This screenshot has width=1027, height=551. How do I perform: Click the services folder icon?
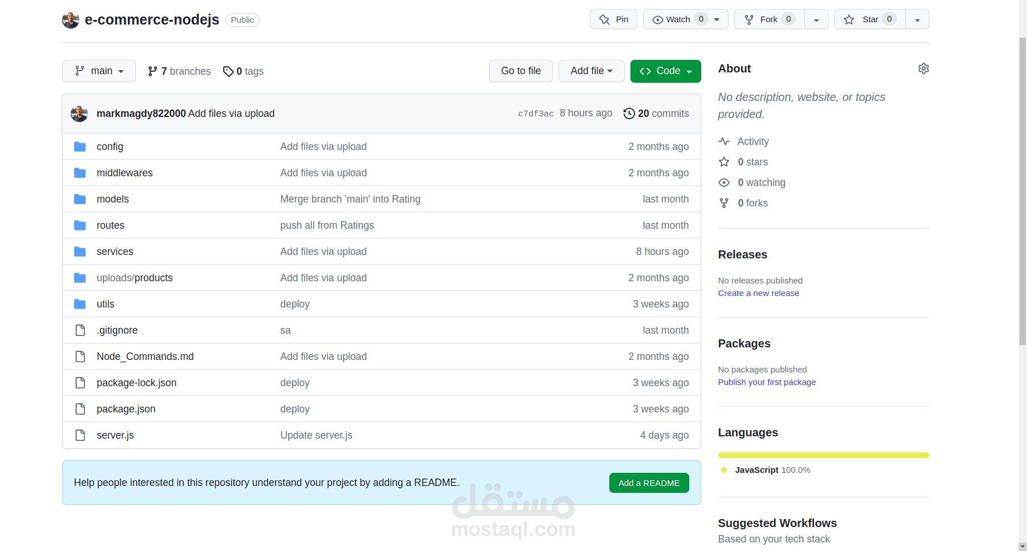coord(80,252)
